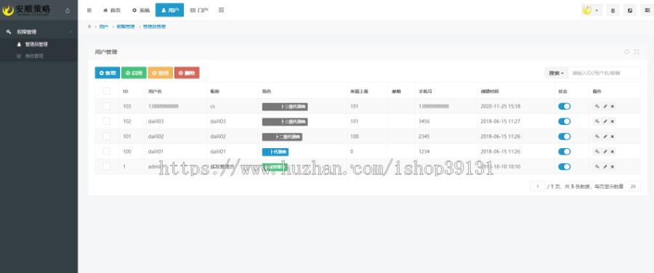Click the 二级代理商 role tag of daili02
This screenshot has width=654, height=273.
point(282,136)
